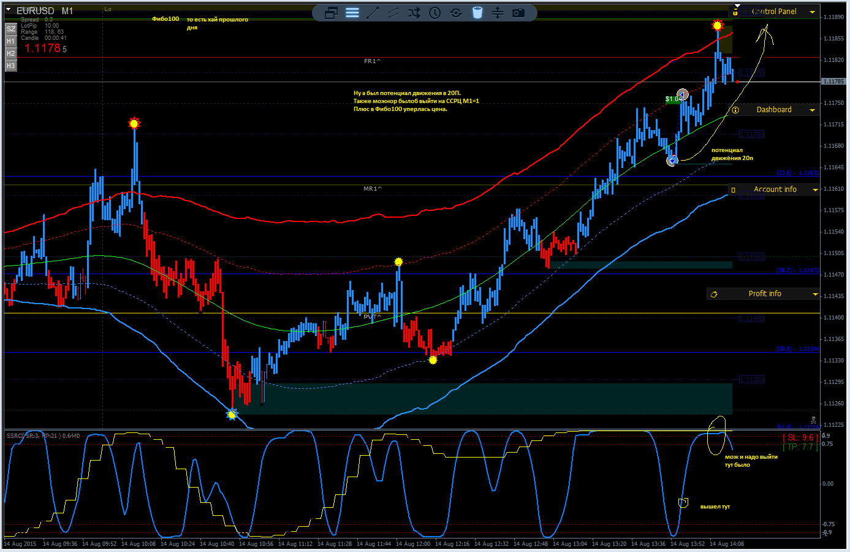Toggle the H1 button
The height and width of the screenshot is (552, 850).
[x=10, y=41]
